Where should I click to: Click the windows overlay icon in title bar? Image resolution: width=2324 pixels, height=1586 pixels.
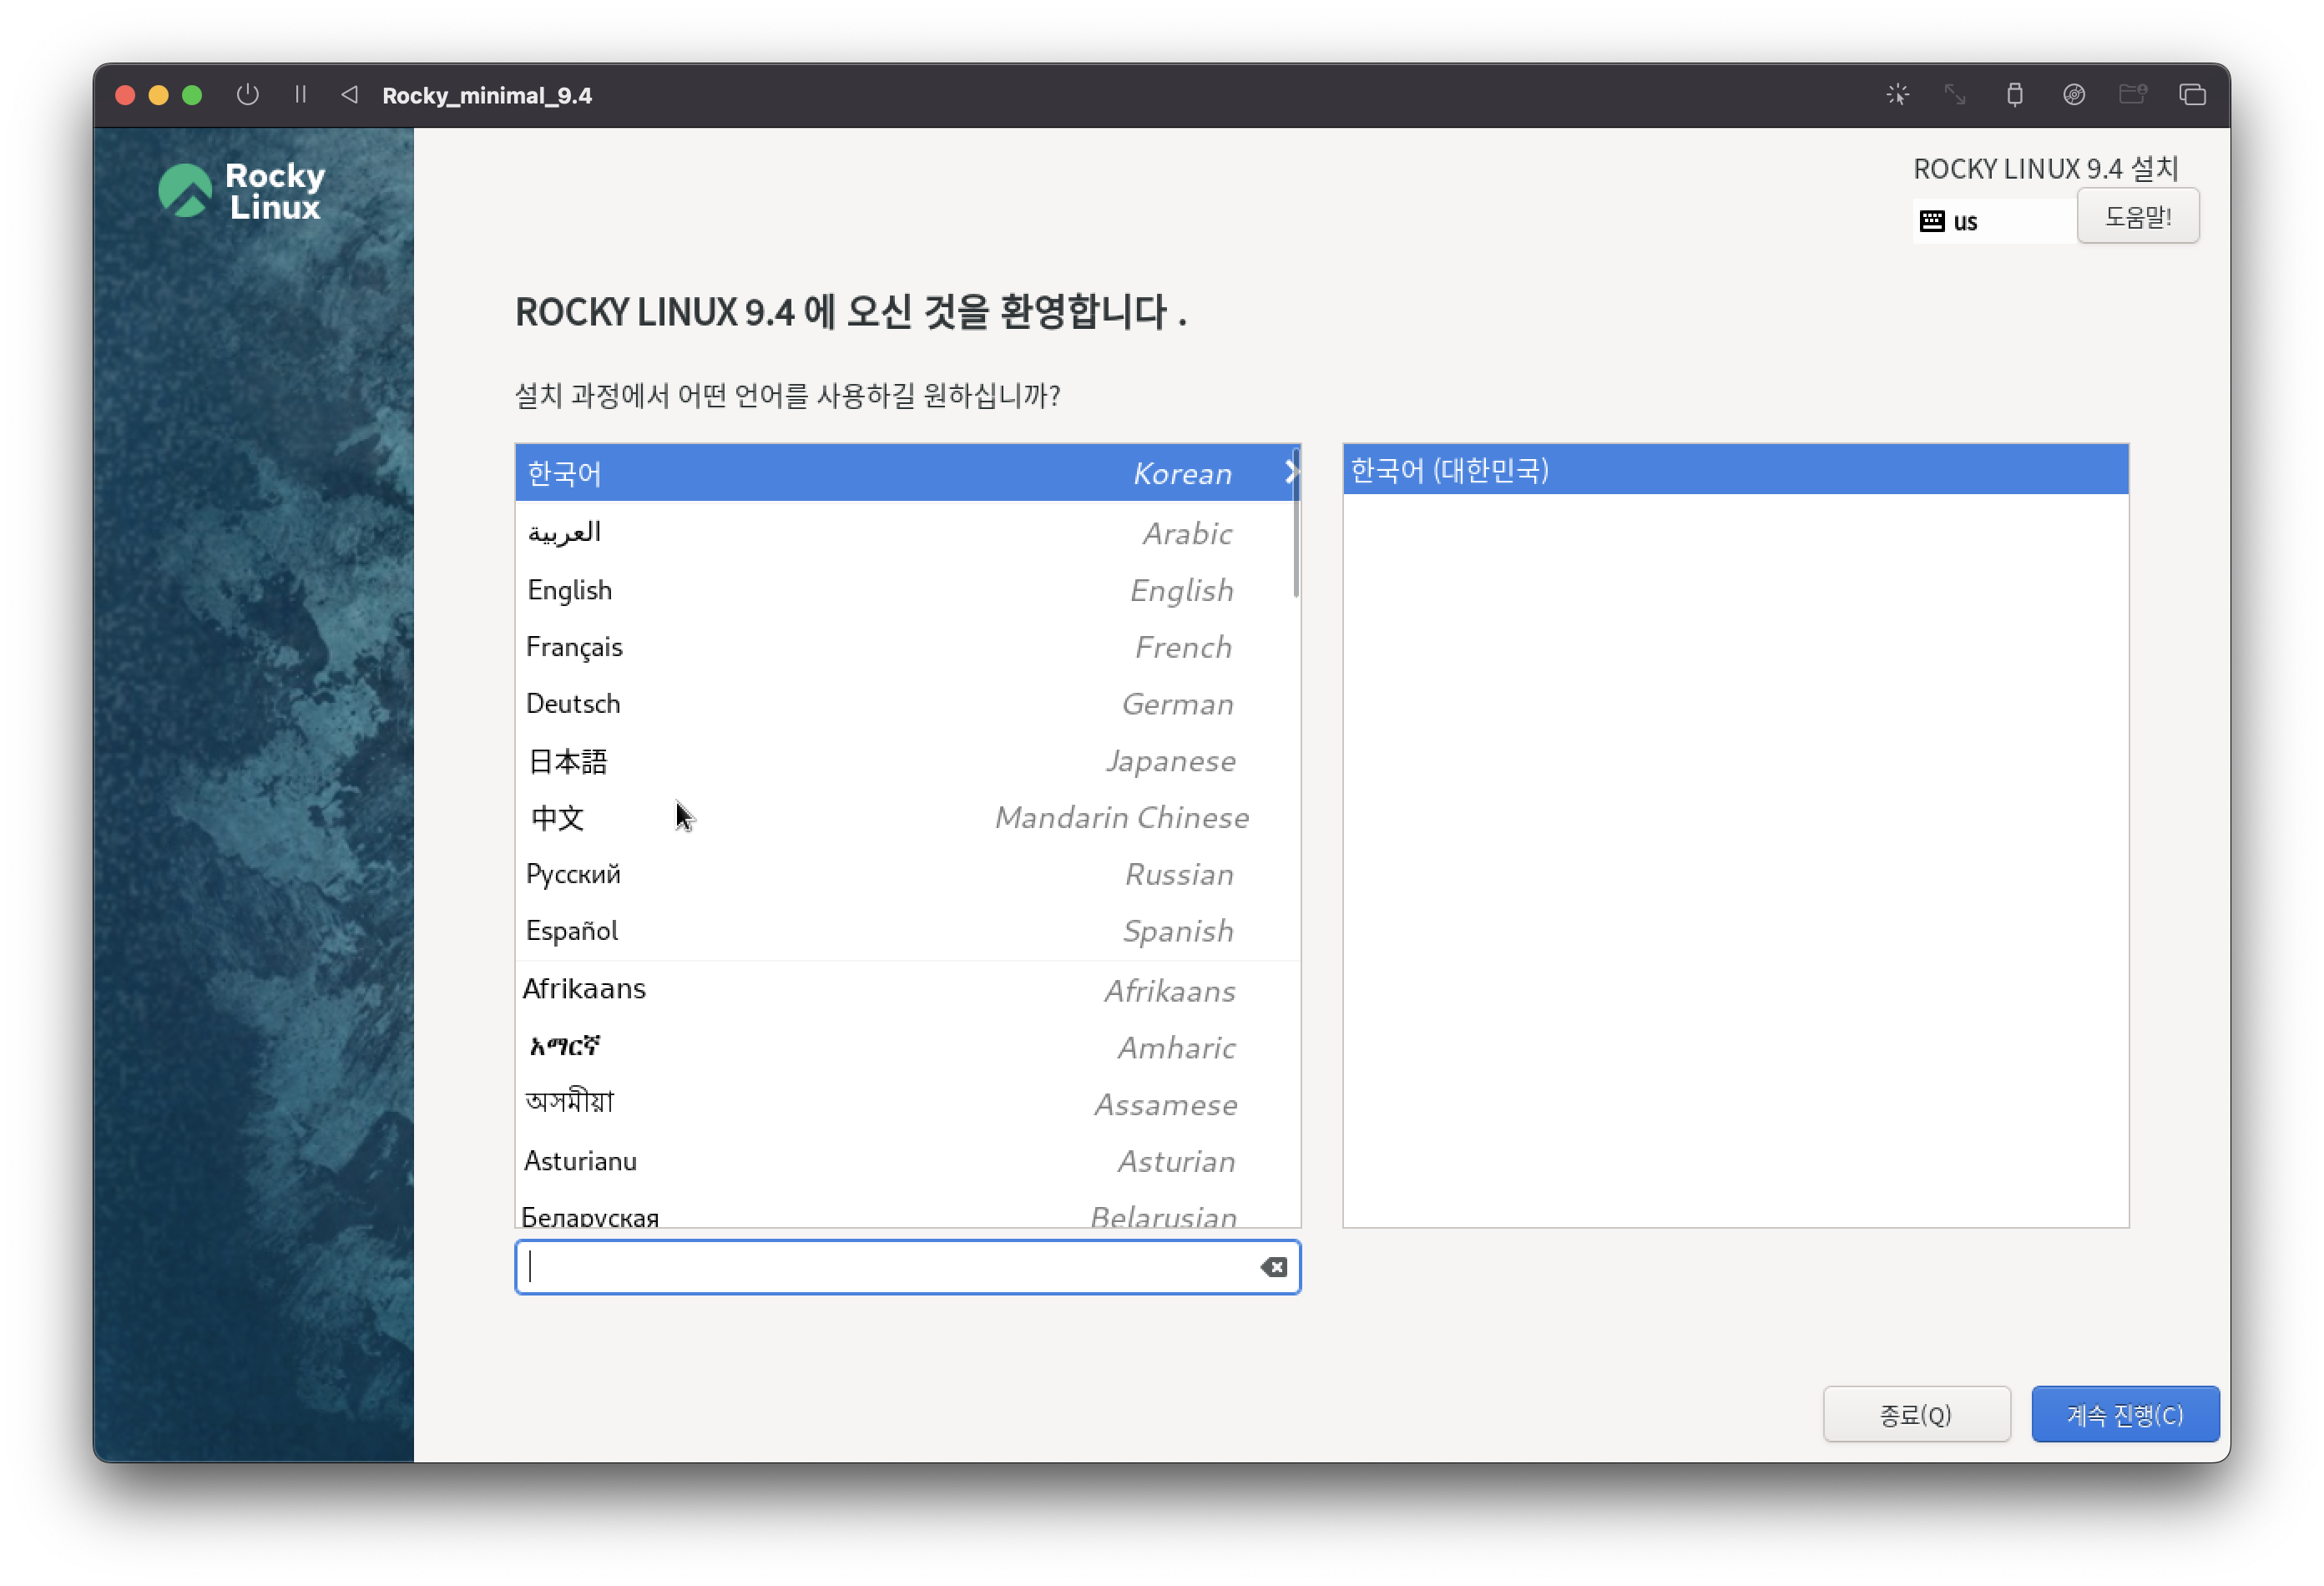pyautogui.click(x=2192, y=95)
